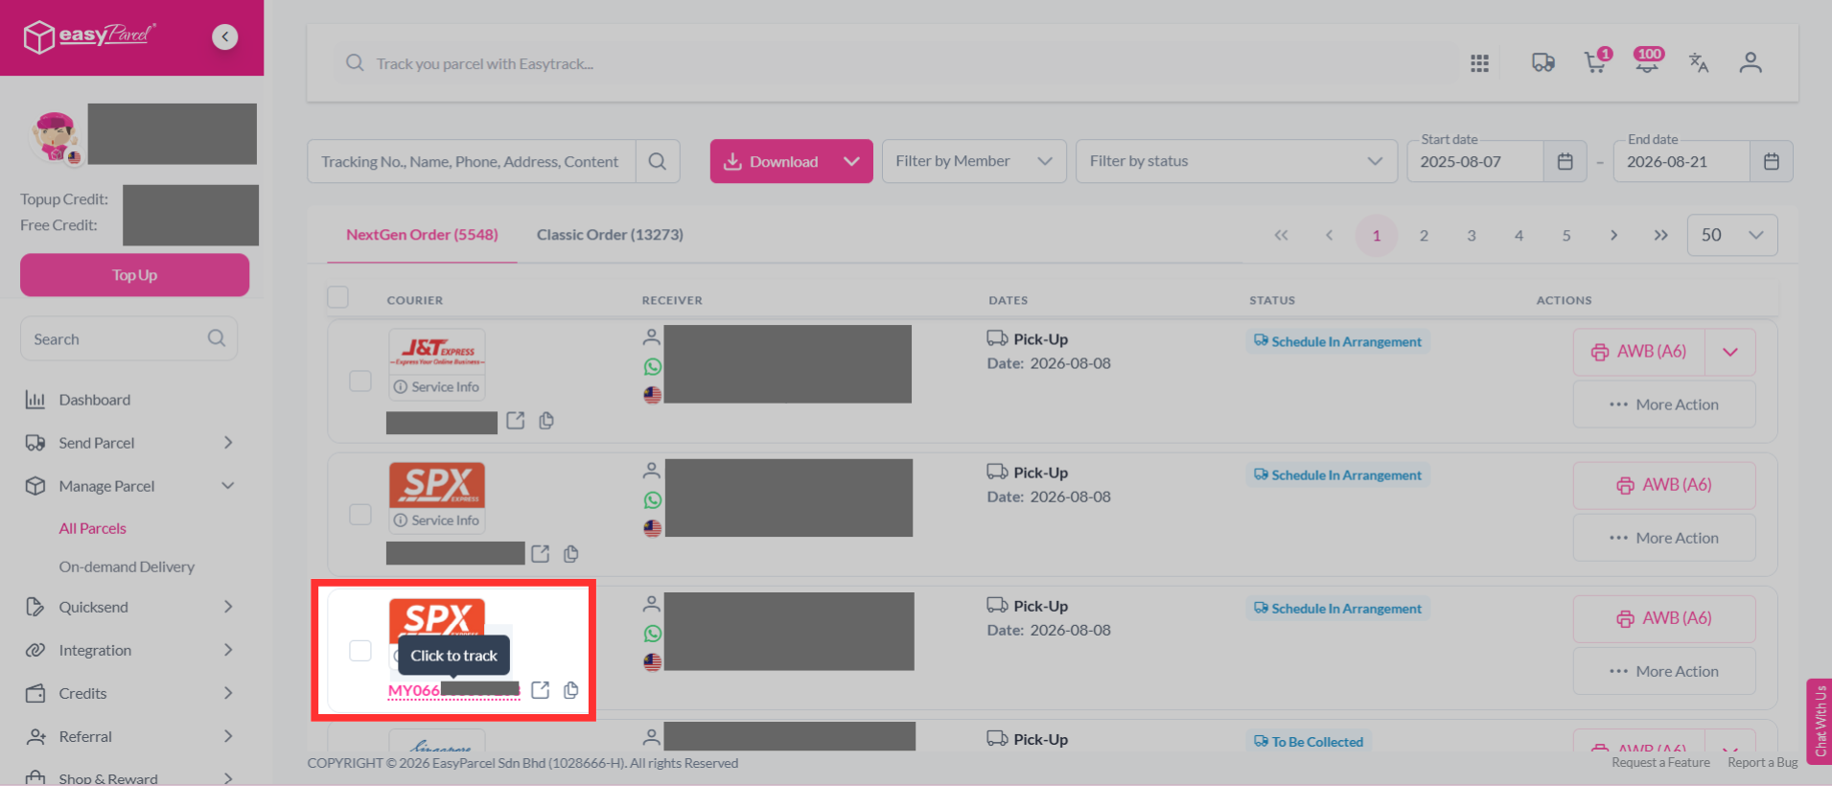Click Request a Feature link
Screen dimensions: 1832x786
pos(1660,763)
